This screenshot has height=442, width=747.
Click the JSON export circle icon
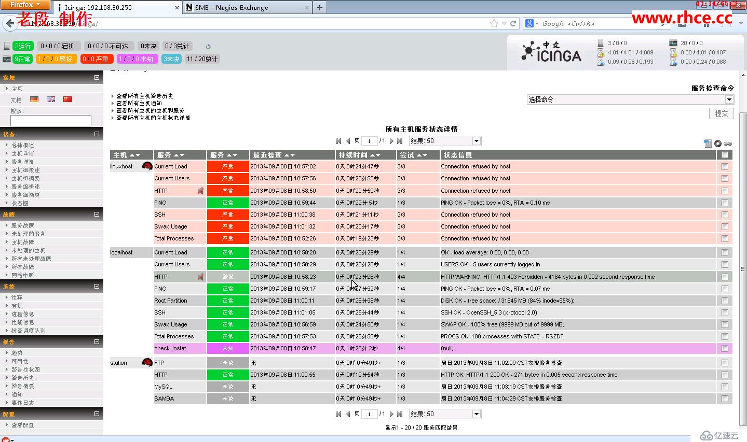[x=718, y=144]
